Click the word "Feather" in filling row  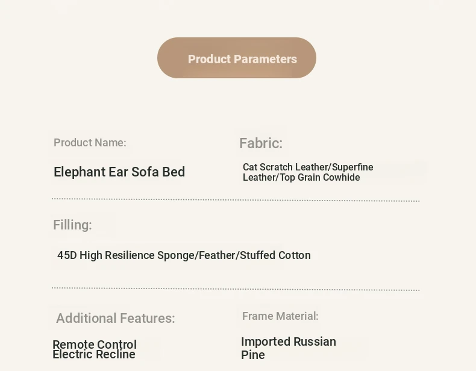(218, 255)
